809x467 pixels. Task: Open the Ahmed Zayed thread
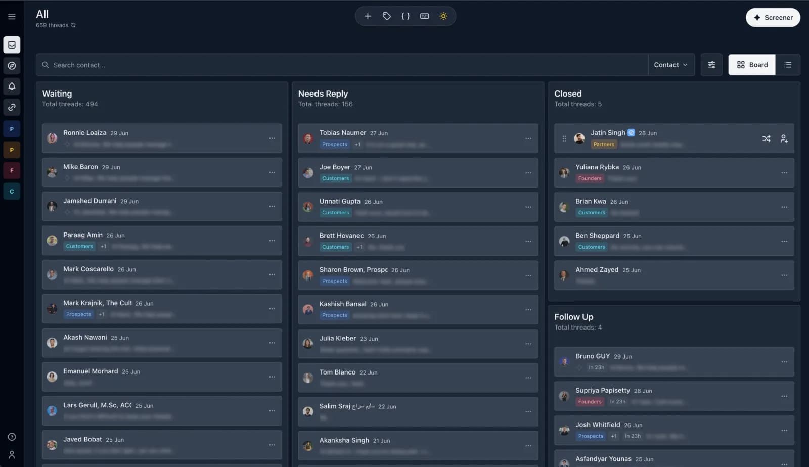[x=674, y=275]
